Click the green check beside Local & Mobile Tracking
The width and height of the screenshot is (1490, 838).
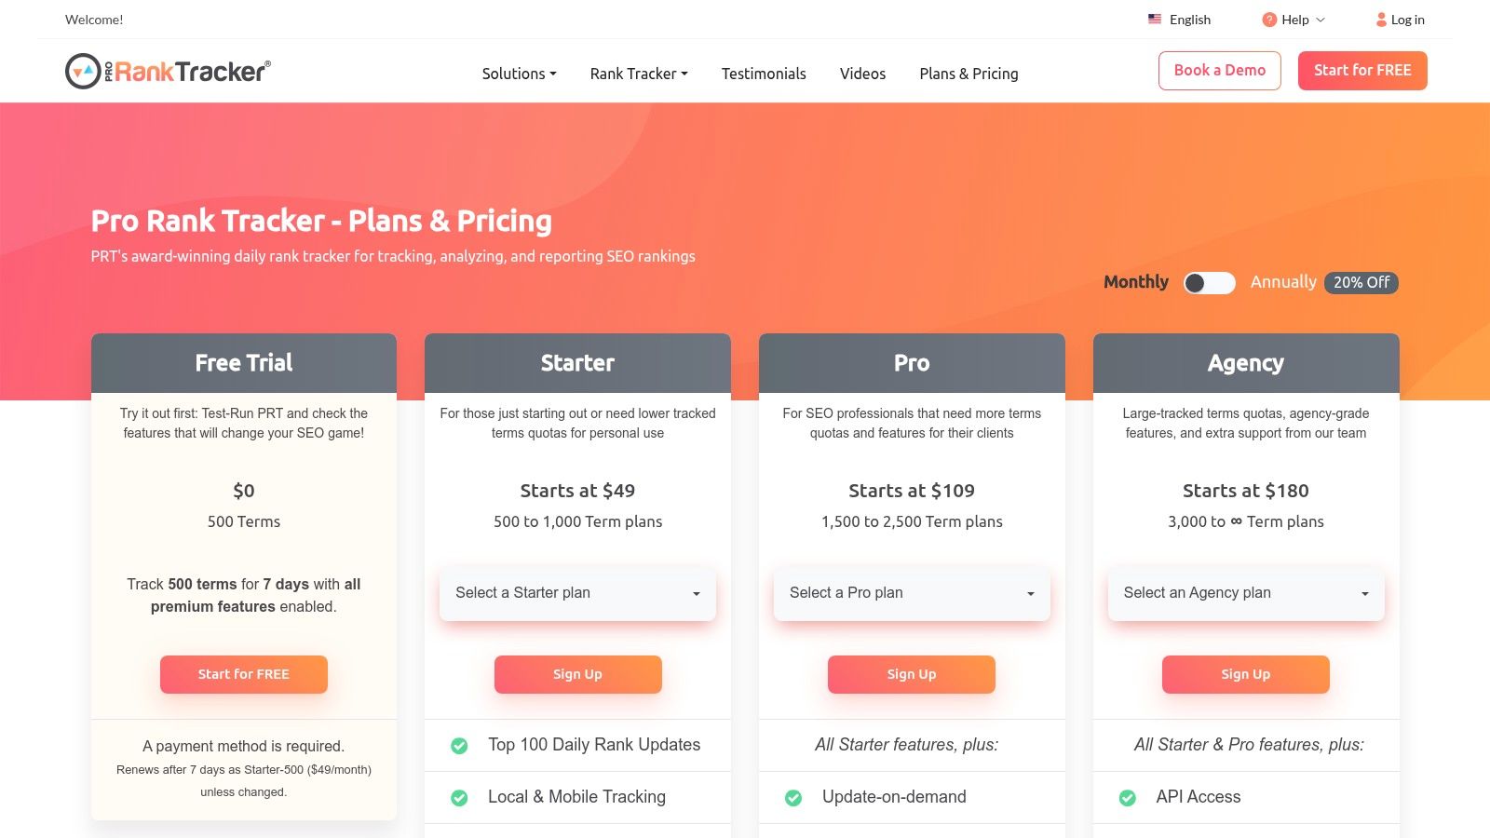point(459,798)
